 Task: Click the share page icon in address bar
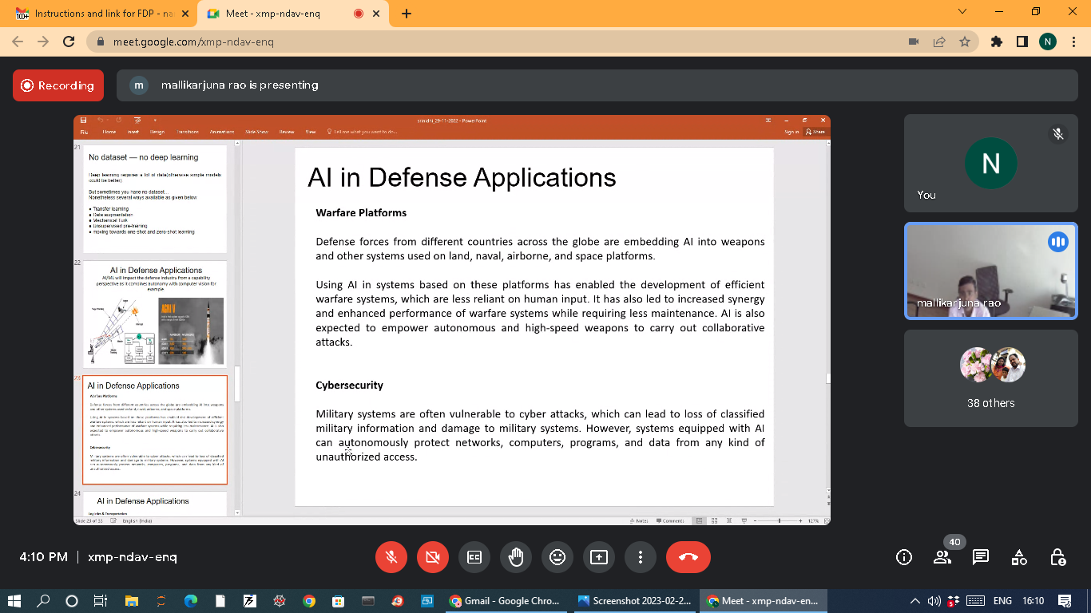click(x=939, y=42)
